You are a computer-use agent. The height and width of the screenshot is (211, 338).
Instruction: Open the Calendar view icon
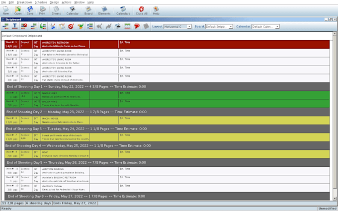click(x=73, y=10)
